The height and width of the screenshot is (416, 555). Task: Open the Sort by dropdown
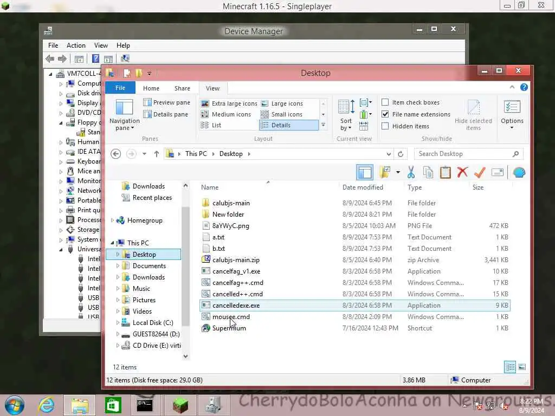pos(346,125)
